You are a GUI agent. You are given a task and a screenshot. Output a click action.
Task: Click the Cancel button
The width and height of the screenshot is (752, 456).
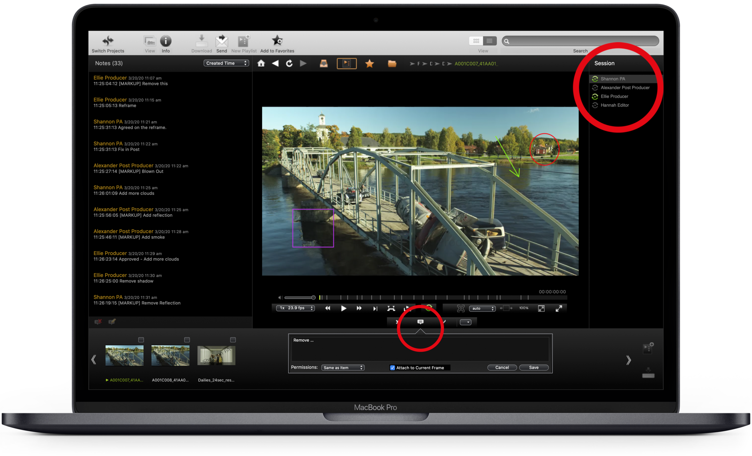[x=502, y=368]
